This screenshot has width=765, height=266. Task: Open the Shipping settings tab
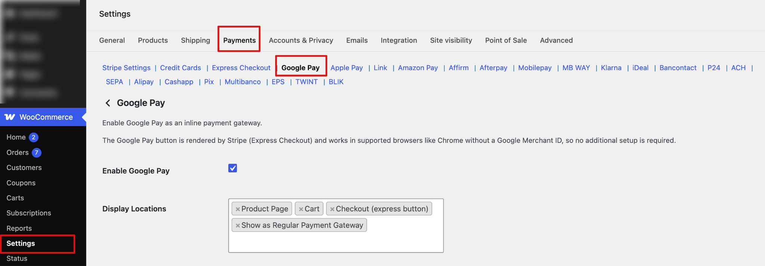pos(195,40)
